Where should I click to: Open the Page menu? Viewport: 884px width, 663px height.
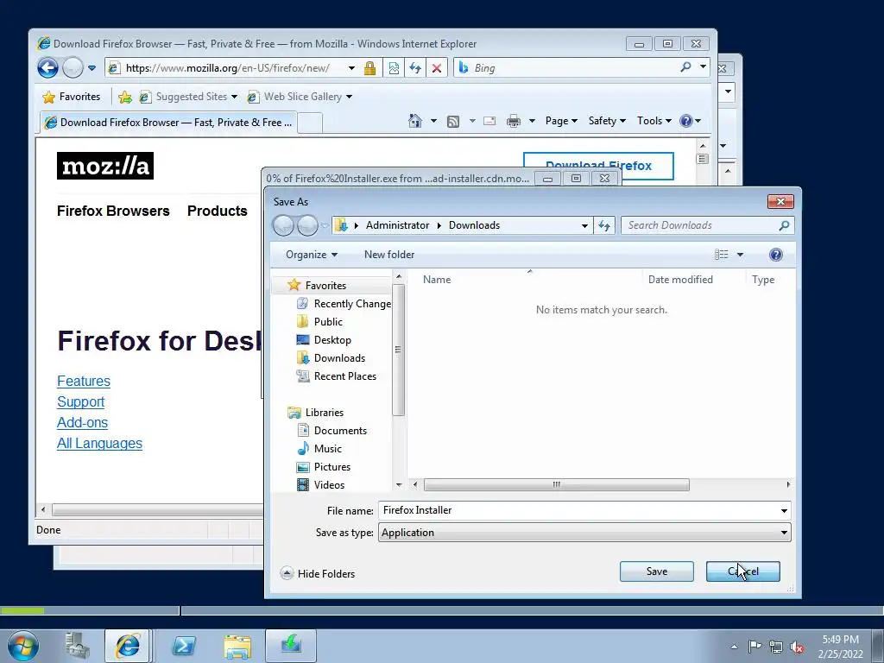[x=561, y=121]
